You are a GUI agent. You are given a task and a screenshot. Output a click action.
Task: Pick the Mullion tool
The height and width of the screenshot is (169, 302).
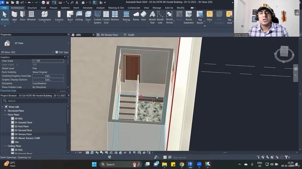115,15
